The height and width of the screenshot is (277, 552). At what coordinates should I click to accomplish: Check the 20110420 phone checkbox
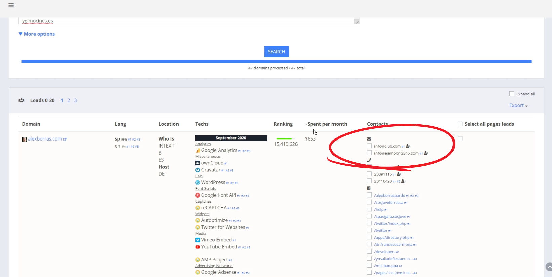(369, 181)
